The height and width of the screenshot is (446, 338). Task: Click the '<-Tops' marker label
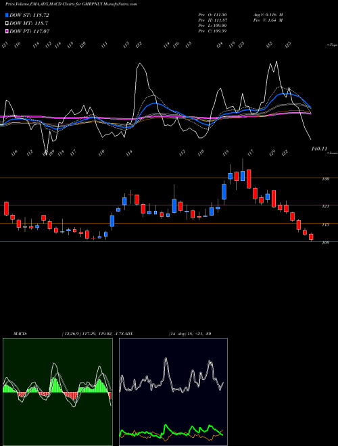[332, 45]
